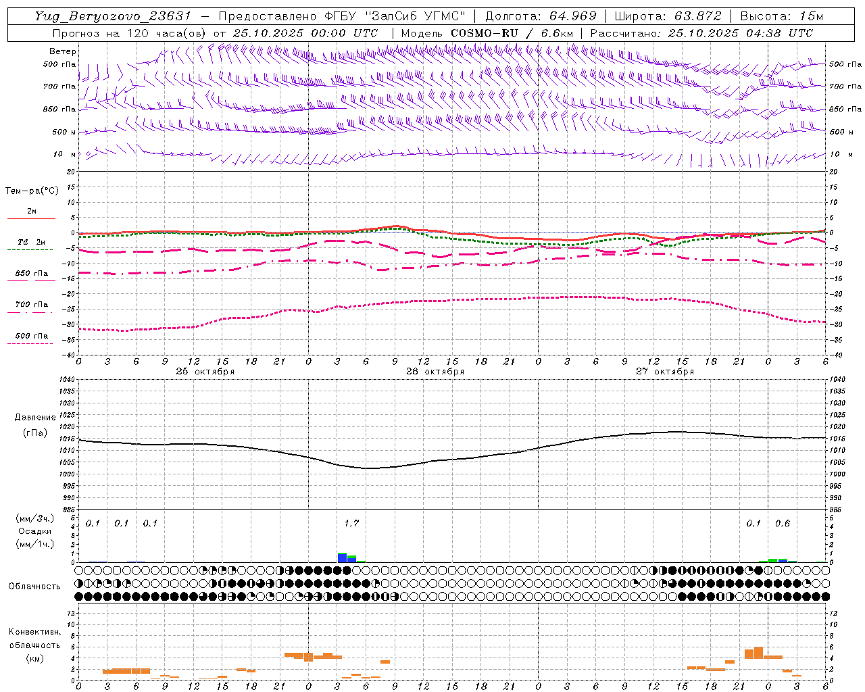Click 'Рассчитано: 25.10.2025 04:38 UTC' text
Screen dimensions: 865x692
tap(701, 33)
